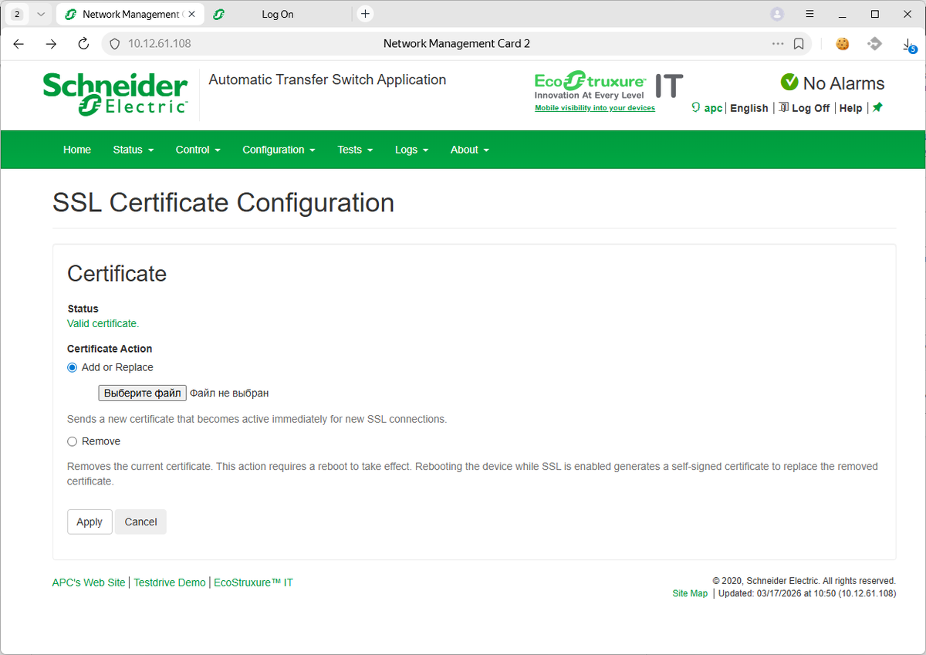The image size is (926, 655).
Task: Click the Apply button
Action: point(90,522)
